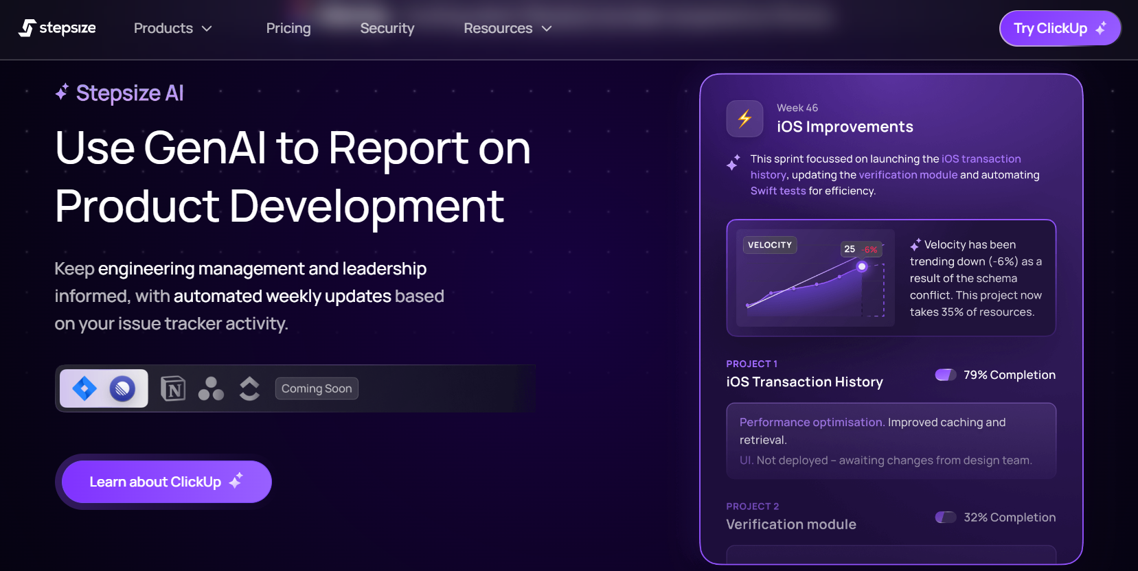This screenshot has width=1138, height=571.
Task: Click the PROJECT 1 label
Action: coord(751,364)
